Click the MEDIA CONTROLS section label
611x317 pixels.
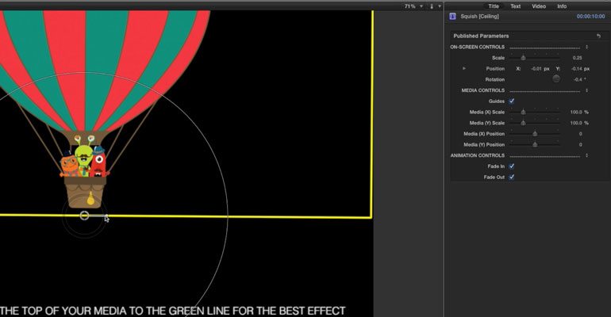(x=482, y=90)
